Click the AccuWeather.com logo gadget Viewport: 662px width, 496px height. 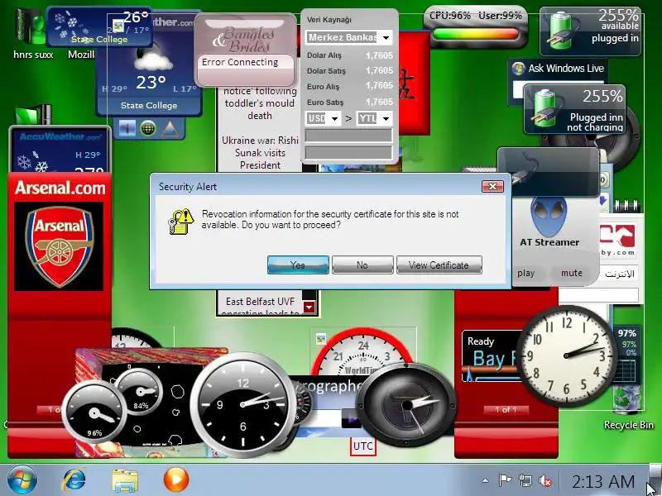60,136
